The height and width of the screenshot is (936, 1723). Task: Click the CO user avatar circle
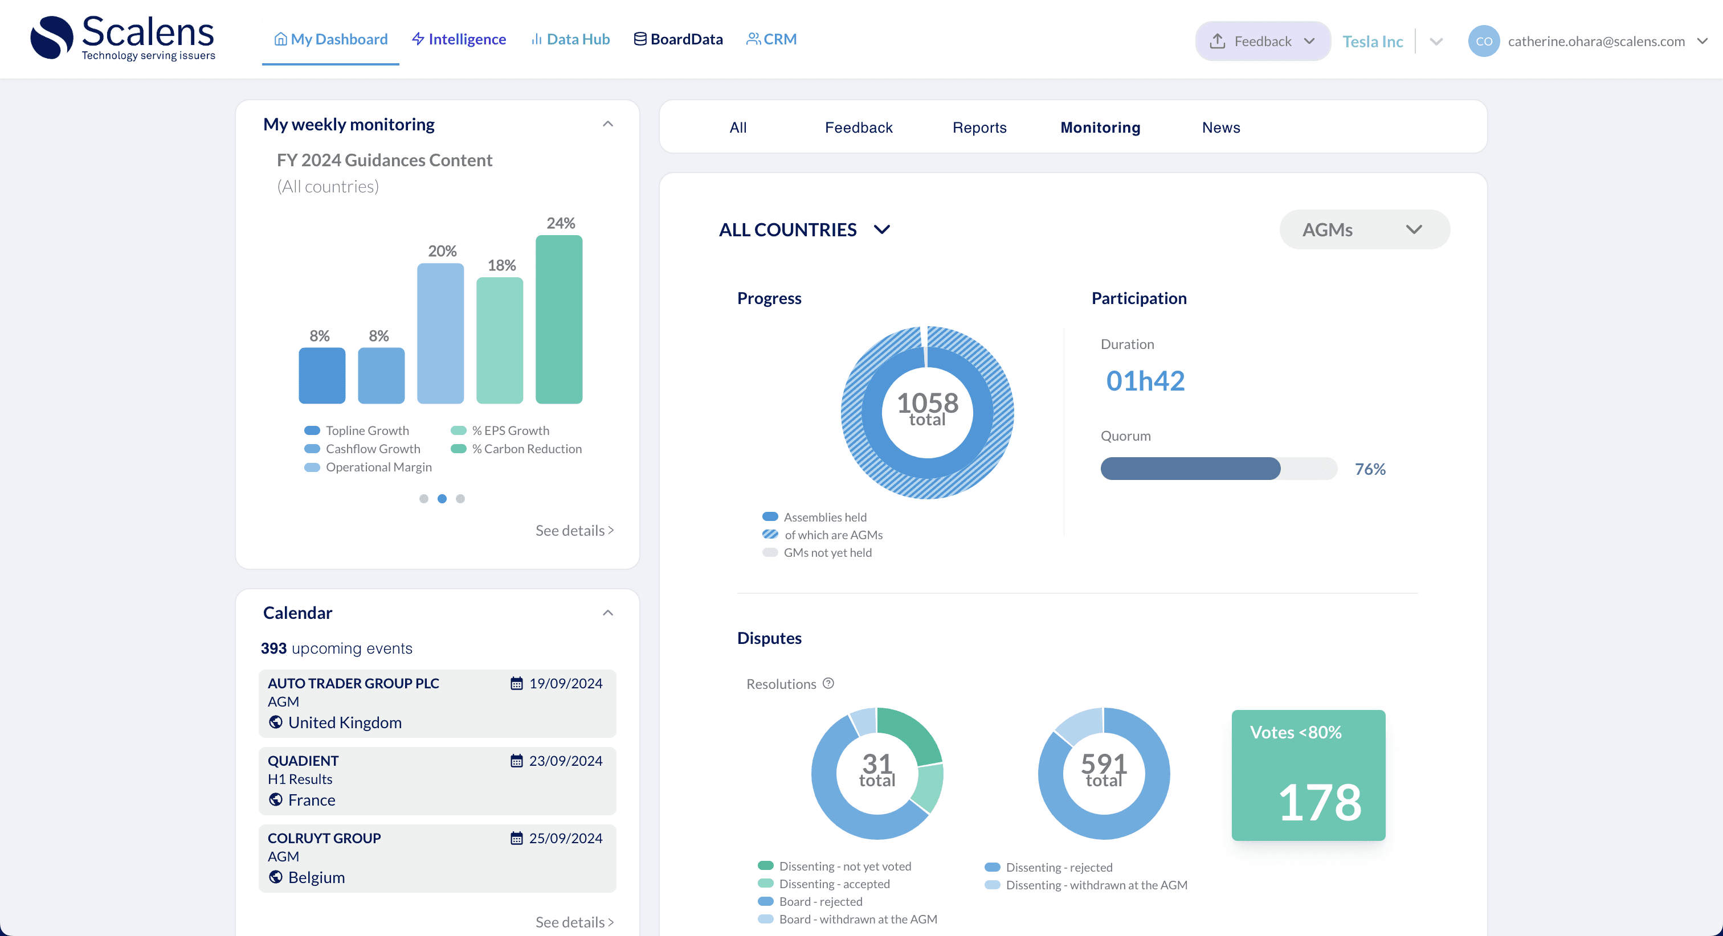pyautogui.click(x=1483, y=42)
